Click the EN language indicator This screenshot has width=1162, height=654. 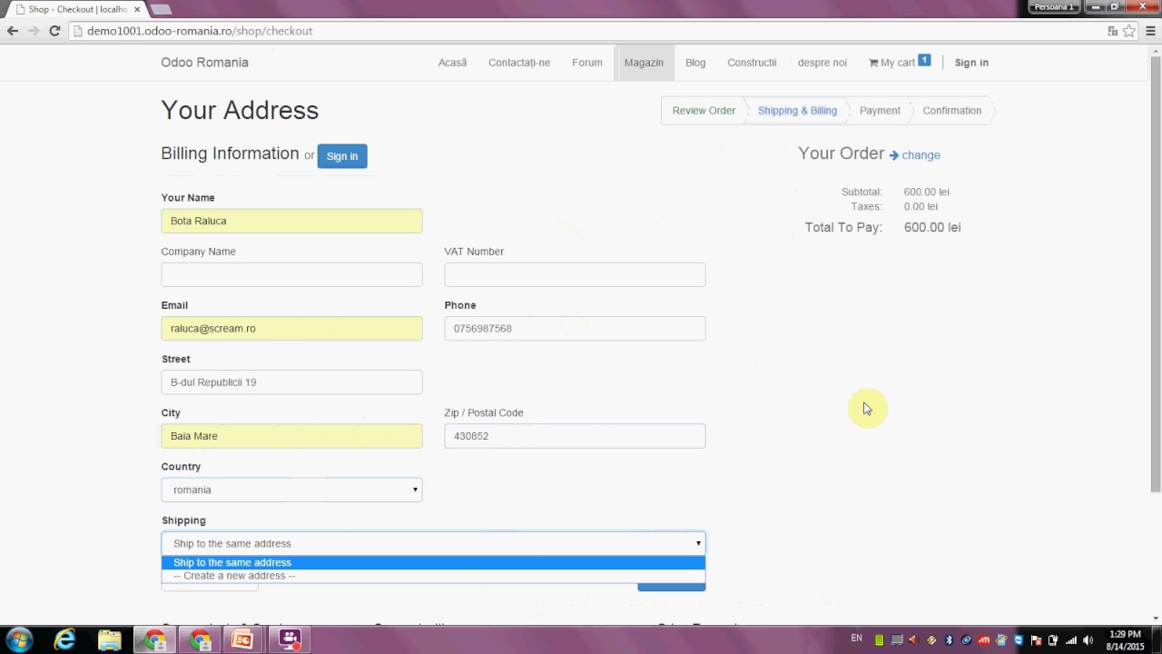tap(856, 639)
